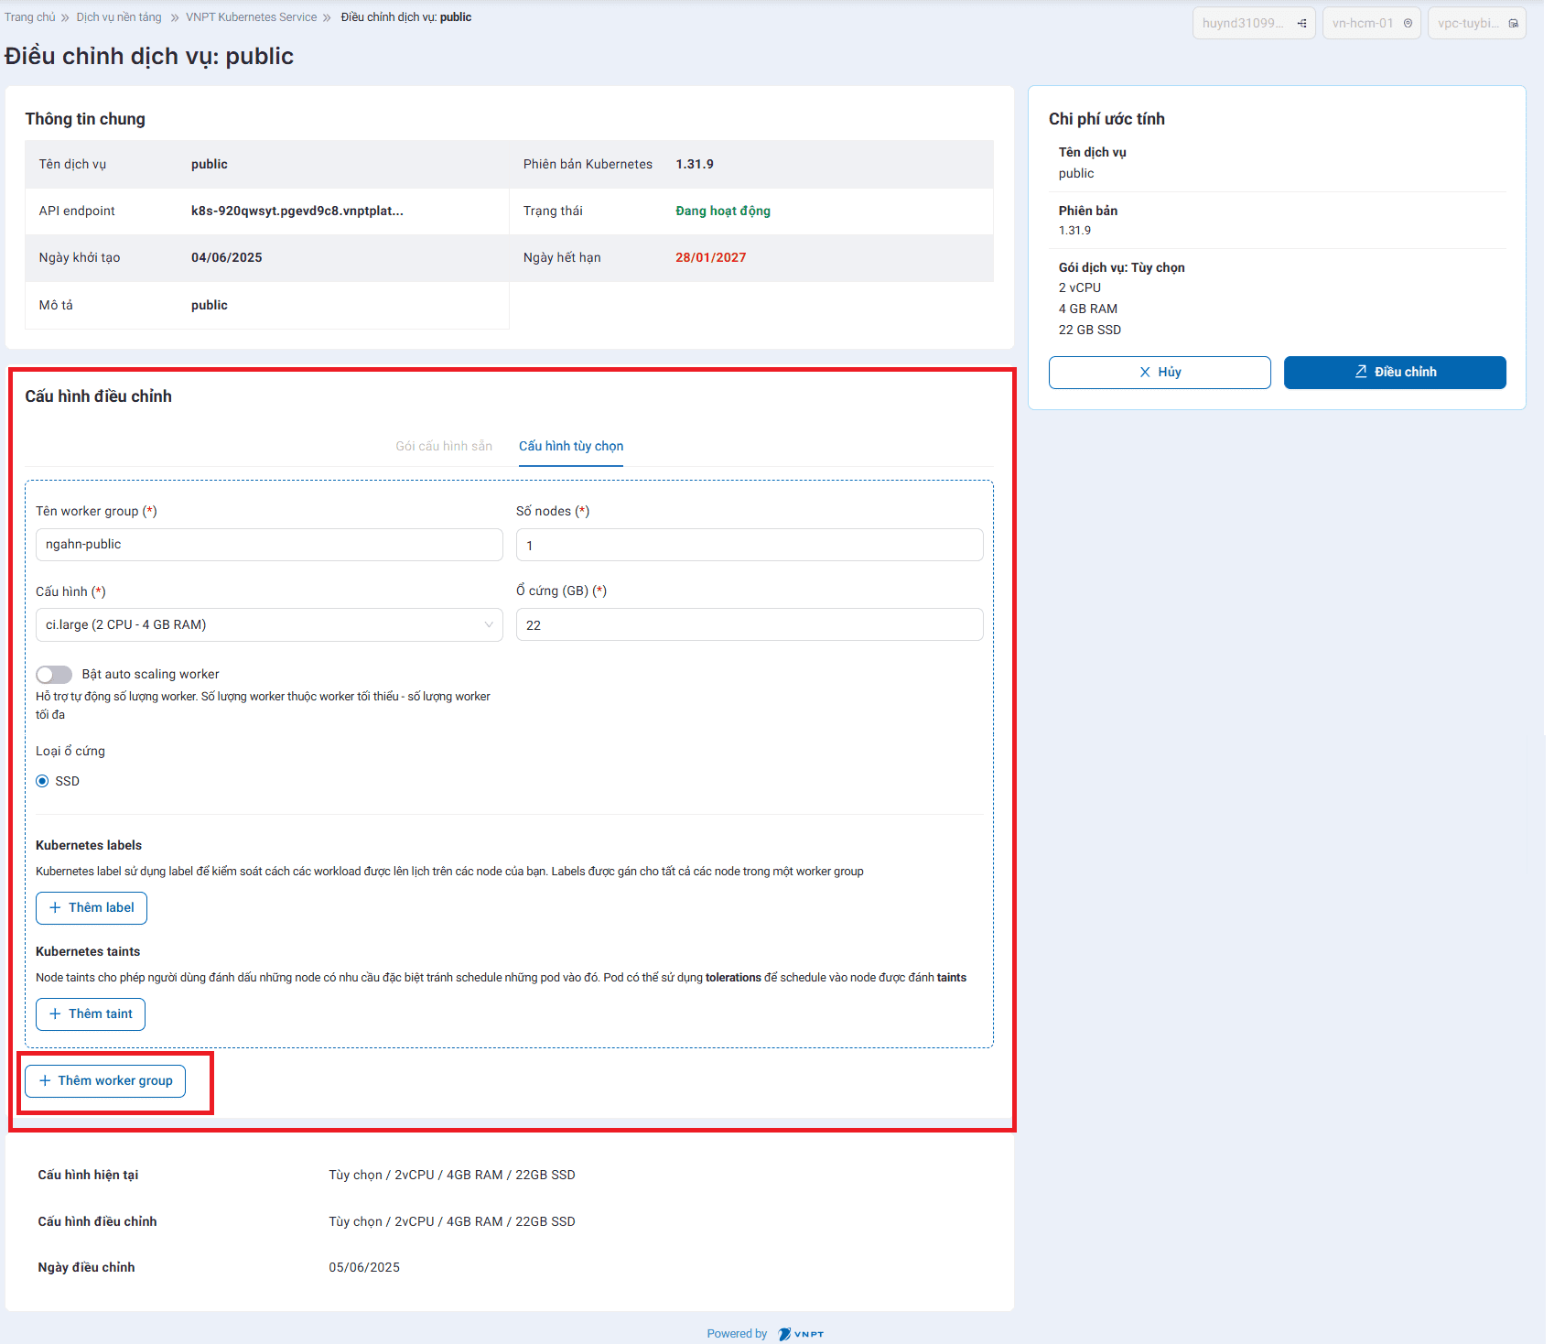
Task: Select the SSD disk type radio
Action: [x=42, y=781]
